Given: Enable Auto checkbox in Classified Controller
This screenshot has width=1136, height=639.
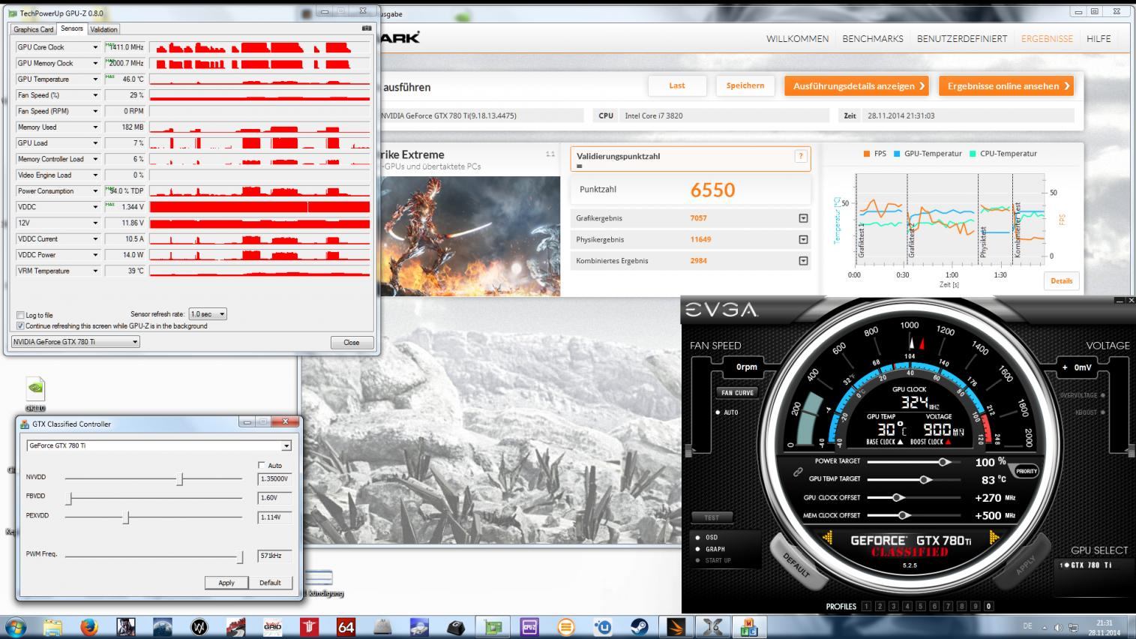Looking at the screenshot, I should (262, 465).
